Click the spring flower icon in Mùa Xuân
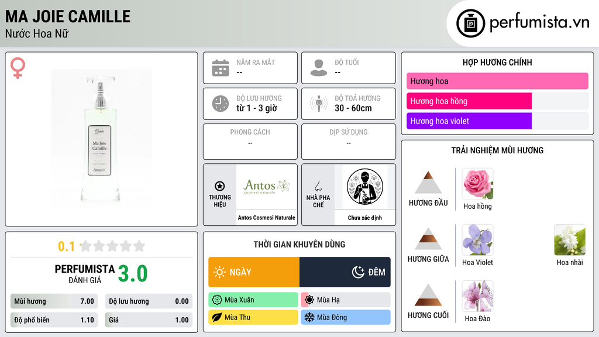Viewport: 599px width, 337px height. click(217, 300)
